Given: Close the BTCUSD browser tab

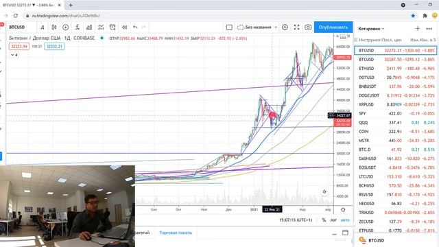Looking at the screenshot, I should [x=60, y=5].
